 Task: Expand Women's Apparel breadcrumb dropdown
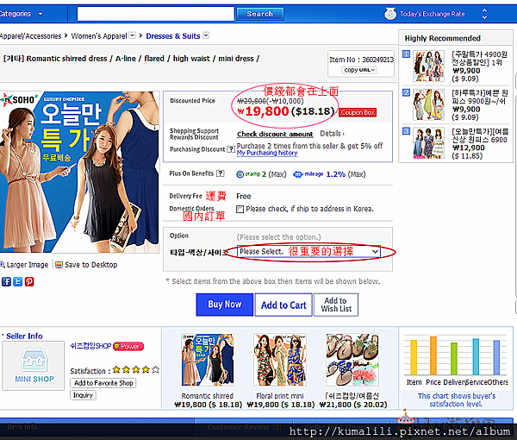click(x=132, y=35)
